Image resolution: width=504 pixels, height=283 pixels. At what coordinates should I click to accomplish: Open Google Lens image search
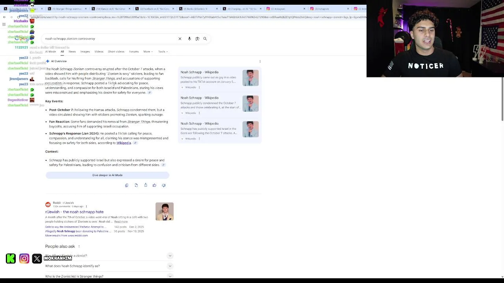[x=197, y=39]
